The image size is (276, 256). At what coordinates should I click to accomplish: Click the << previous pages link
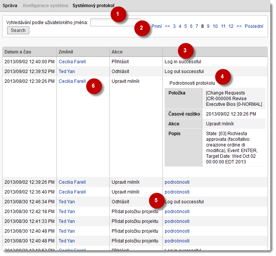click(167, 26)
